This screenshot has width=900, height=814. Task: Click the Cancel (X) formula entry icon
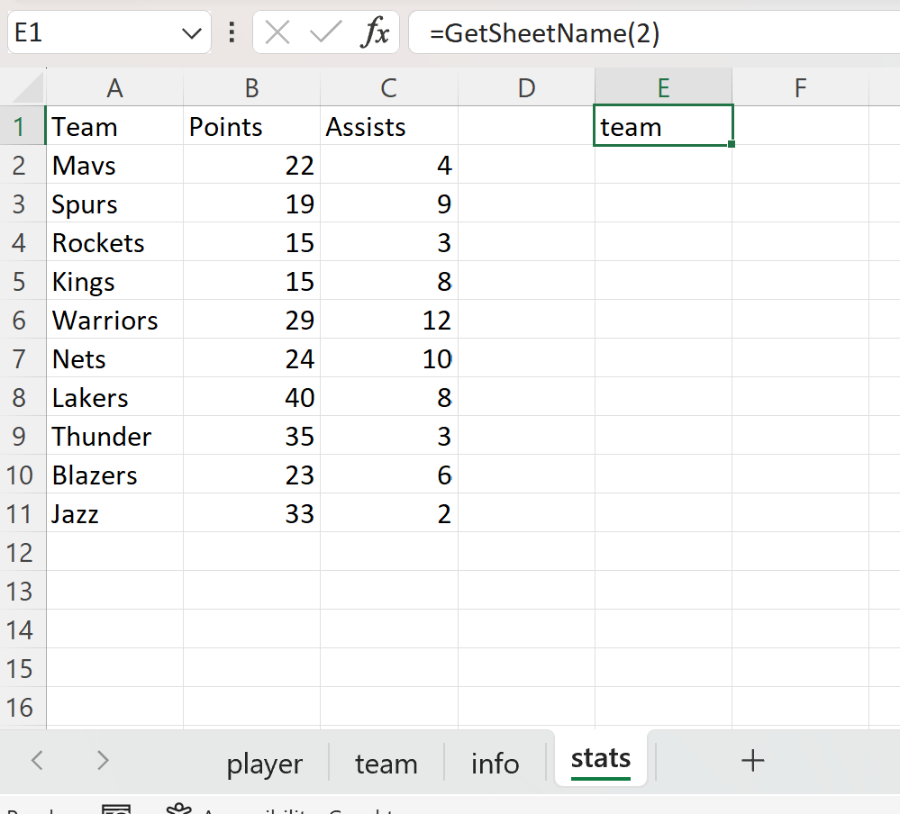pos(275,32)
